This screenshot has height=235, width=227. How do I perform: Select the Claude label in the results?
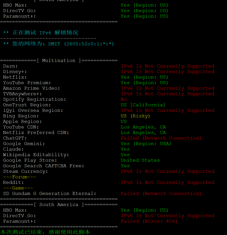pos(13,149)
